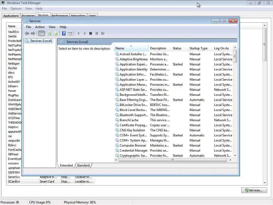Switch to Standard tab at bottom
This screenshot has height=205, width=273.
tap(83, 165)
